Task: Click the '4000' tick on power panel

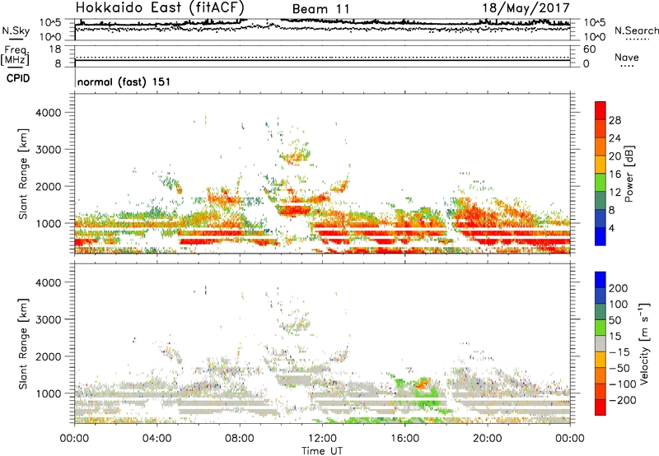Action: click(x=49, y=113)
